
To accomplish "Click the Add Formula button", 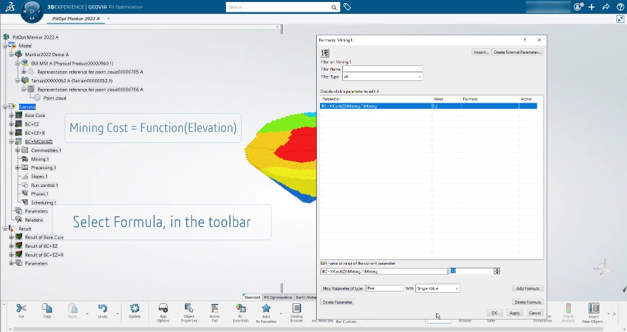I will coord(528,288).
